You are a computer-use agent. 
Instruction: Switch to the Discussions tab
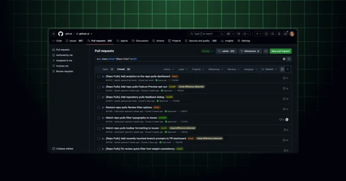click(x=140, y=41)
